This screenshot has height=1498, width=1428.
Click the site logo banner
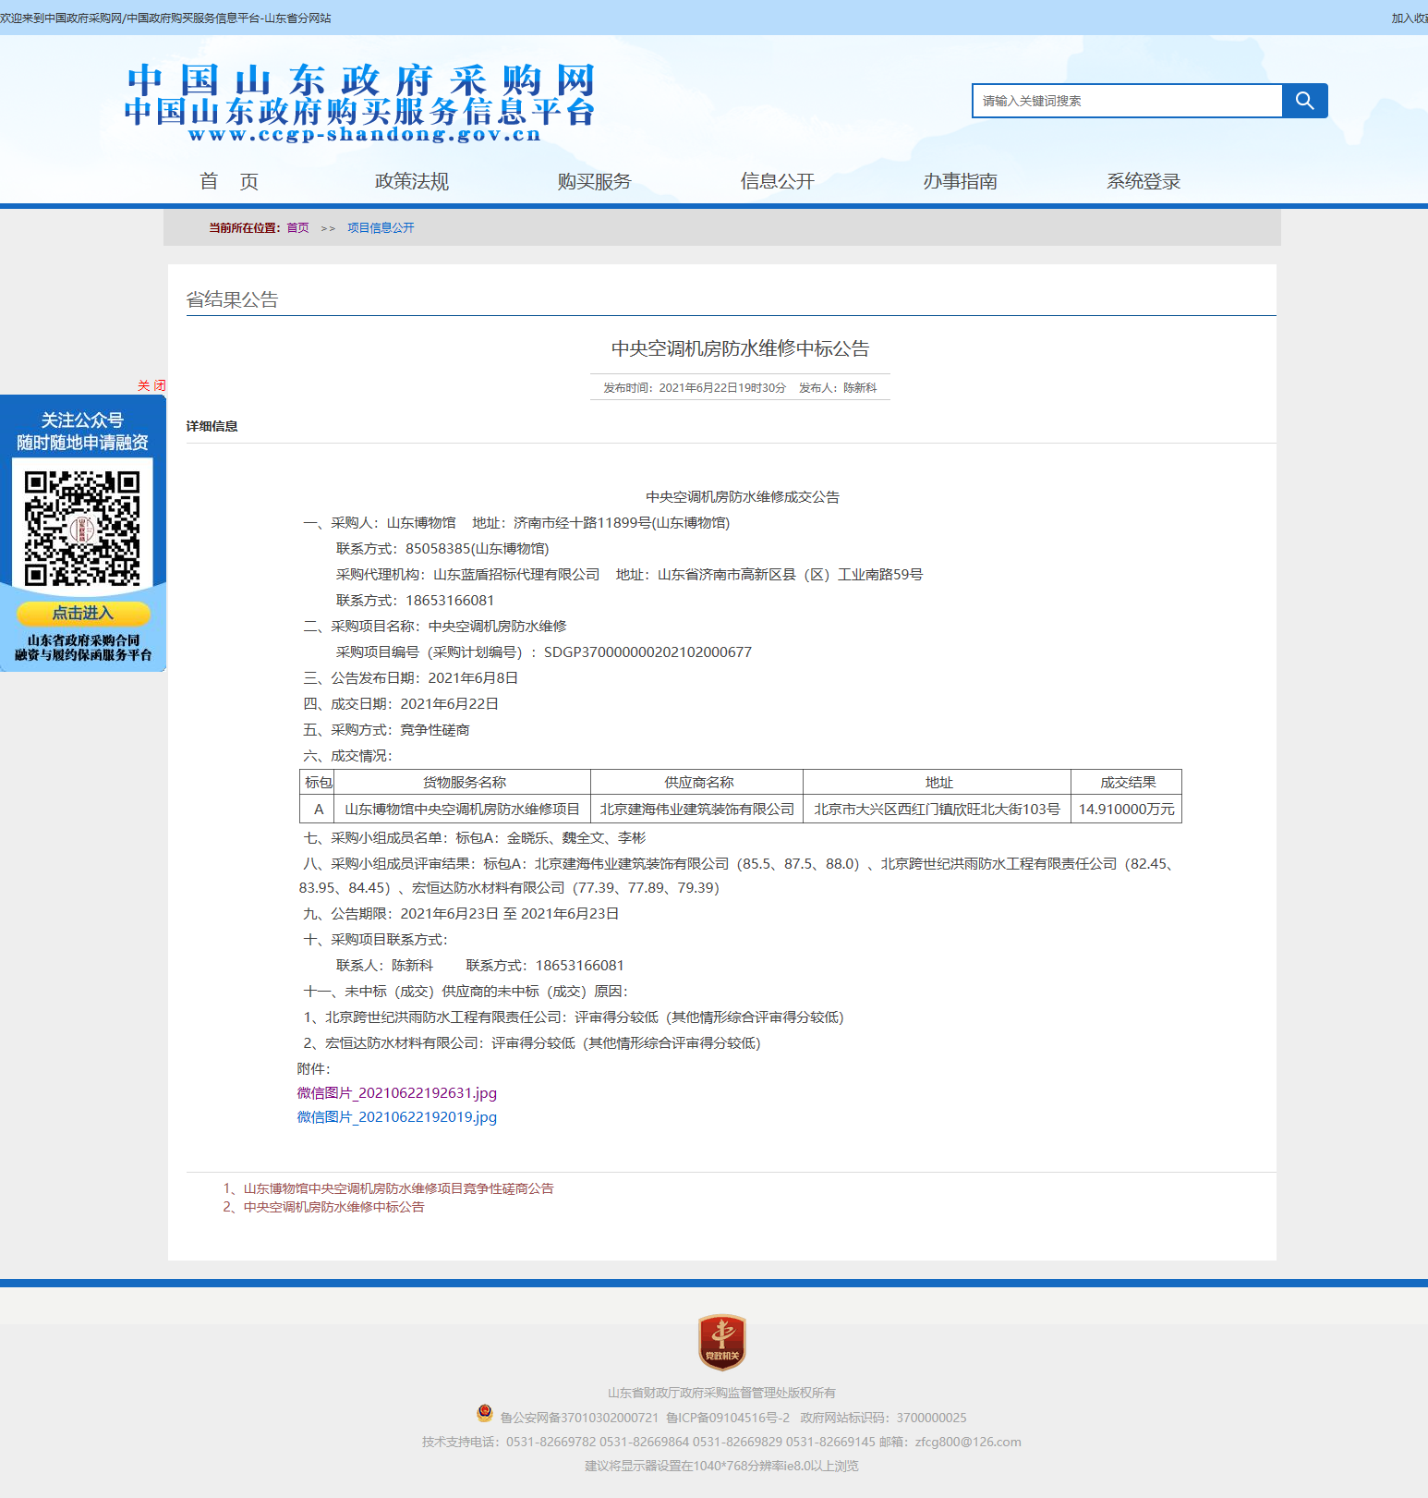[359, 104]
